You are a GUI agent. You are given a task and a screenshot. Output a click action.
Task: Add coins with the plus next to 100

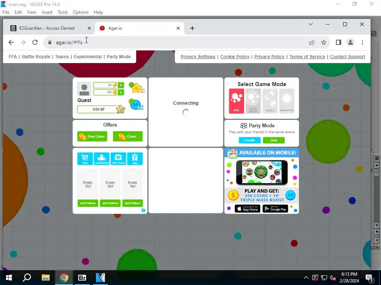tap(121, 92)
